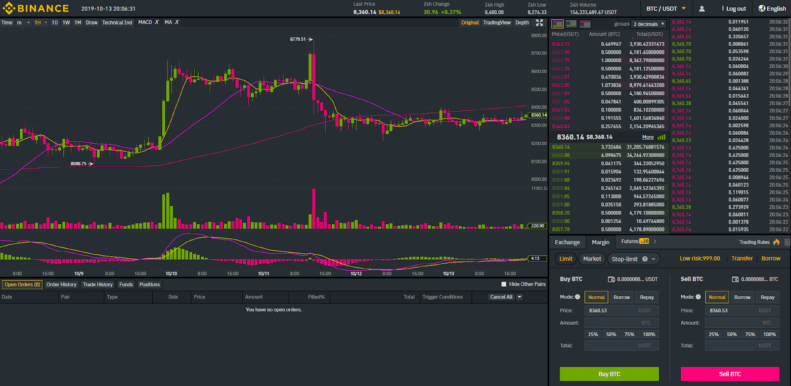Click Buy BTC Price input field
791x386 pixels.
pos(621,310)
